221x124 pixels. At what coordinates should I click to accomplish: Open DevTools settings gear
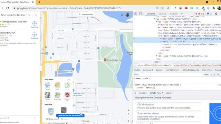[216, 14]
